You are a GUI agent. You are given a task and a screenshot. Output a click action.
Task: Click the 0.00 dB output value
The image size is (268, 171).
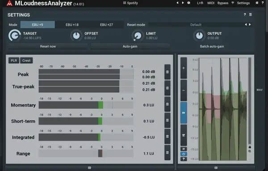213,38
